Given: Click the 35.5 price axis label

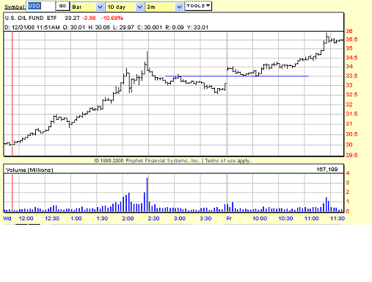Looking at the screenshot, I should (351, 40).
